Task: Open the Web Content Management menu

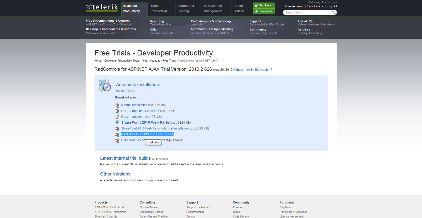Action: 216,8
